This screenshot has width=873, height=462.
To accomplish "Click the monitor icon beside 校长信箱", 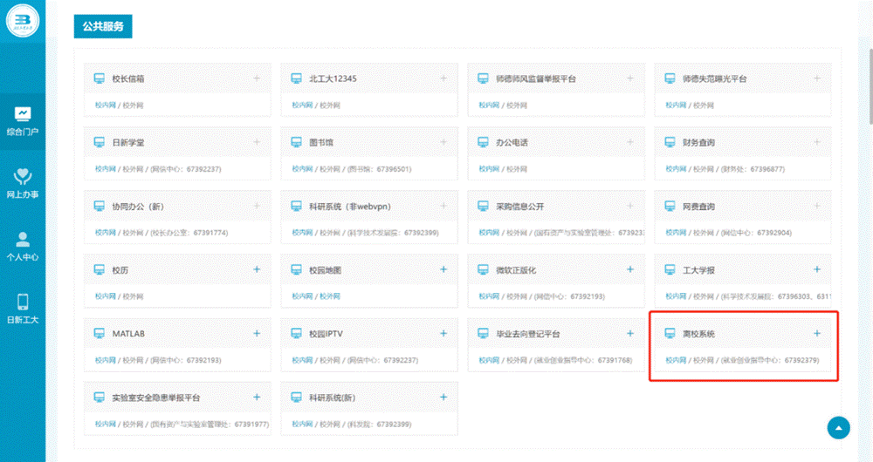I will click(x=100, y=78).
